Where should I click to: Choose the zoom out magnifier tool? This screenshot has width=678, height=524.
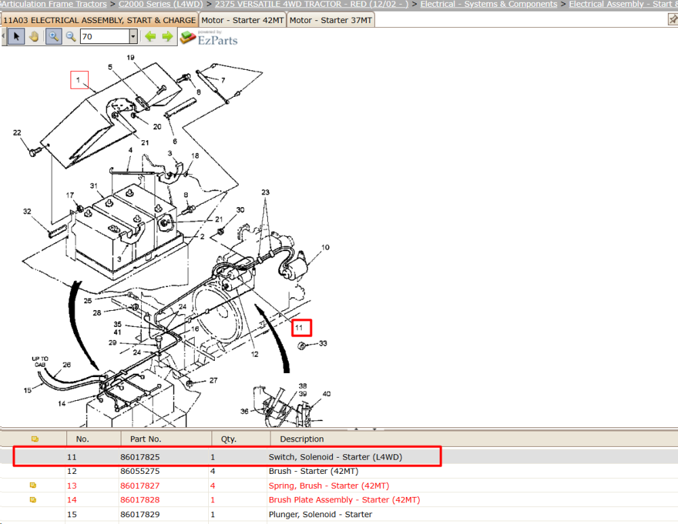pos(71,37)
